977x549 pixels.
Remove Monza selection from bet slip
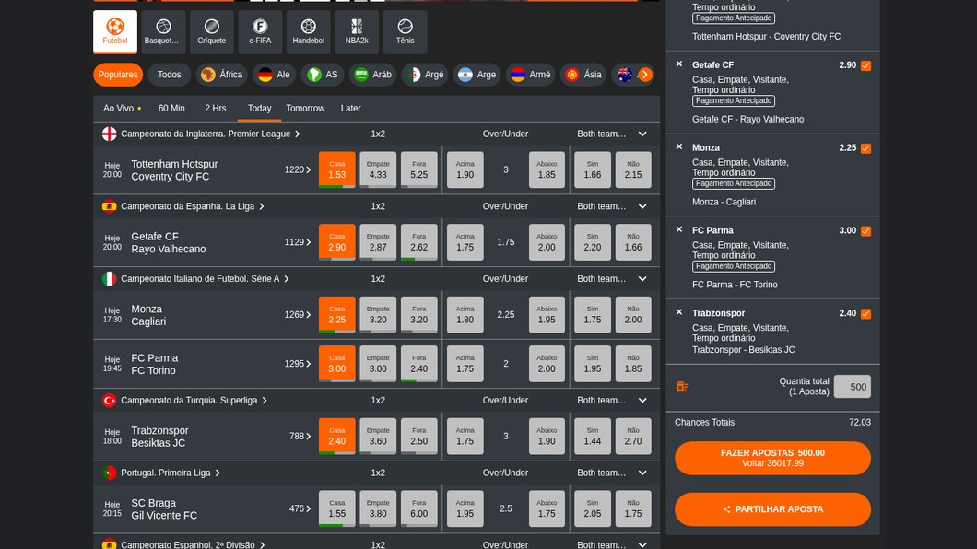[x=679, y=146]
